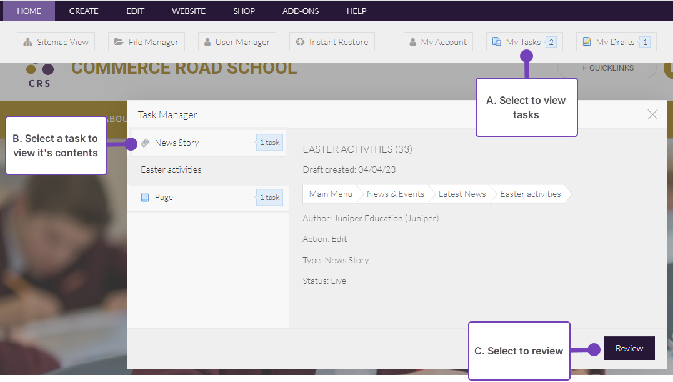The image size is (673, 382).
Task: Open the EDIT menu tab
Action: pyautogui.click(x=135, y=11)
